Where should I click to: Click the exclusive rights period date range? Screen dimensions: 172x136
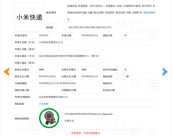[57, 83]
